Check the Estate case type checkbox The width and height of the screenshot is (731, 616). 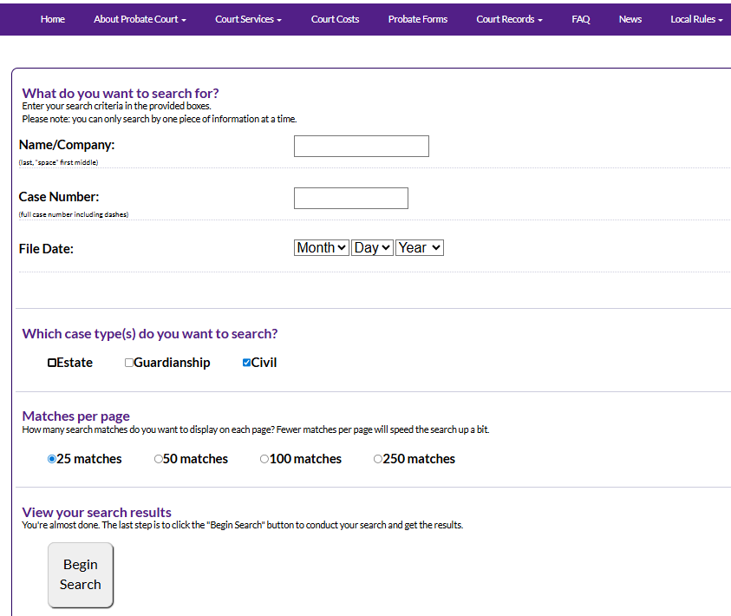click(x=52, y=363)
